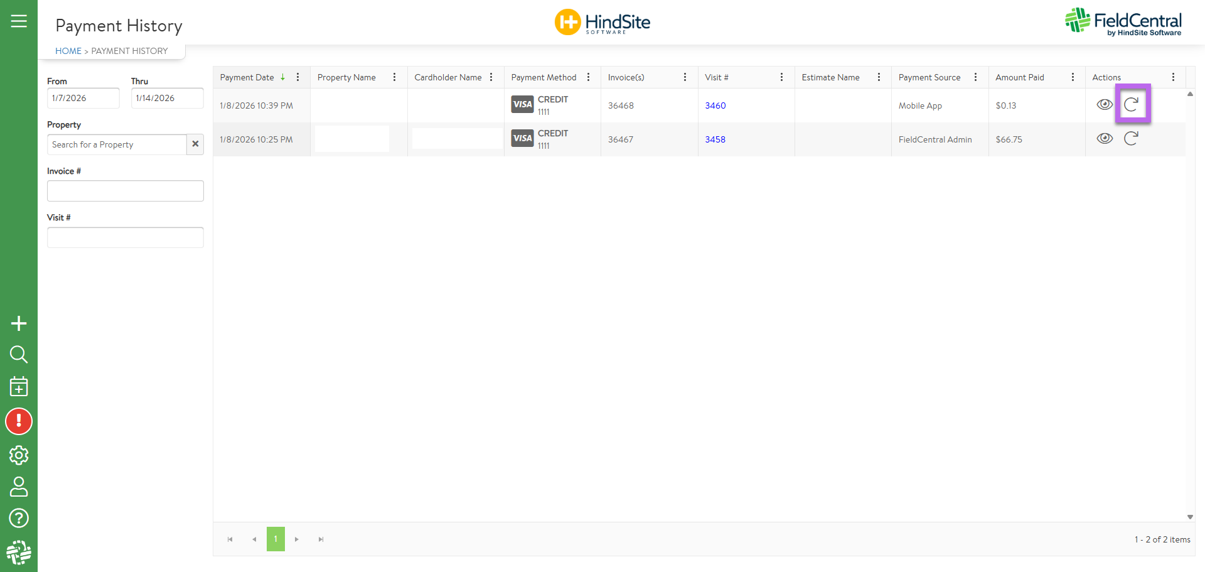Open the help question mark icon
This screenshot has height=572, width=1205.
[19, 518]
